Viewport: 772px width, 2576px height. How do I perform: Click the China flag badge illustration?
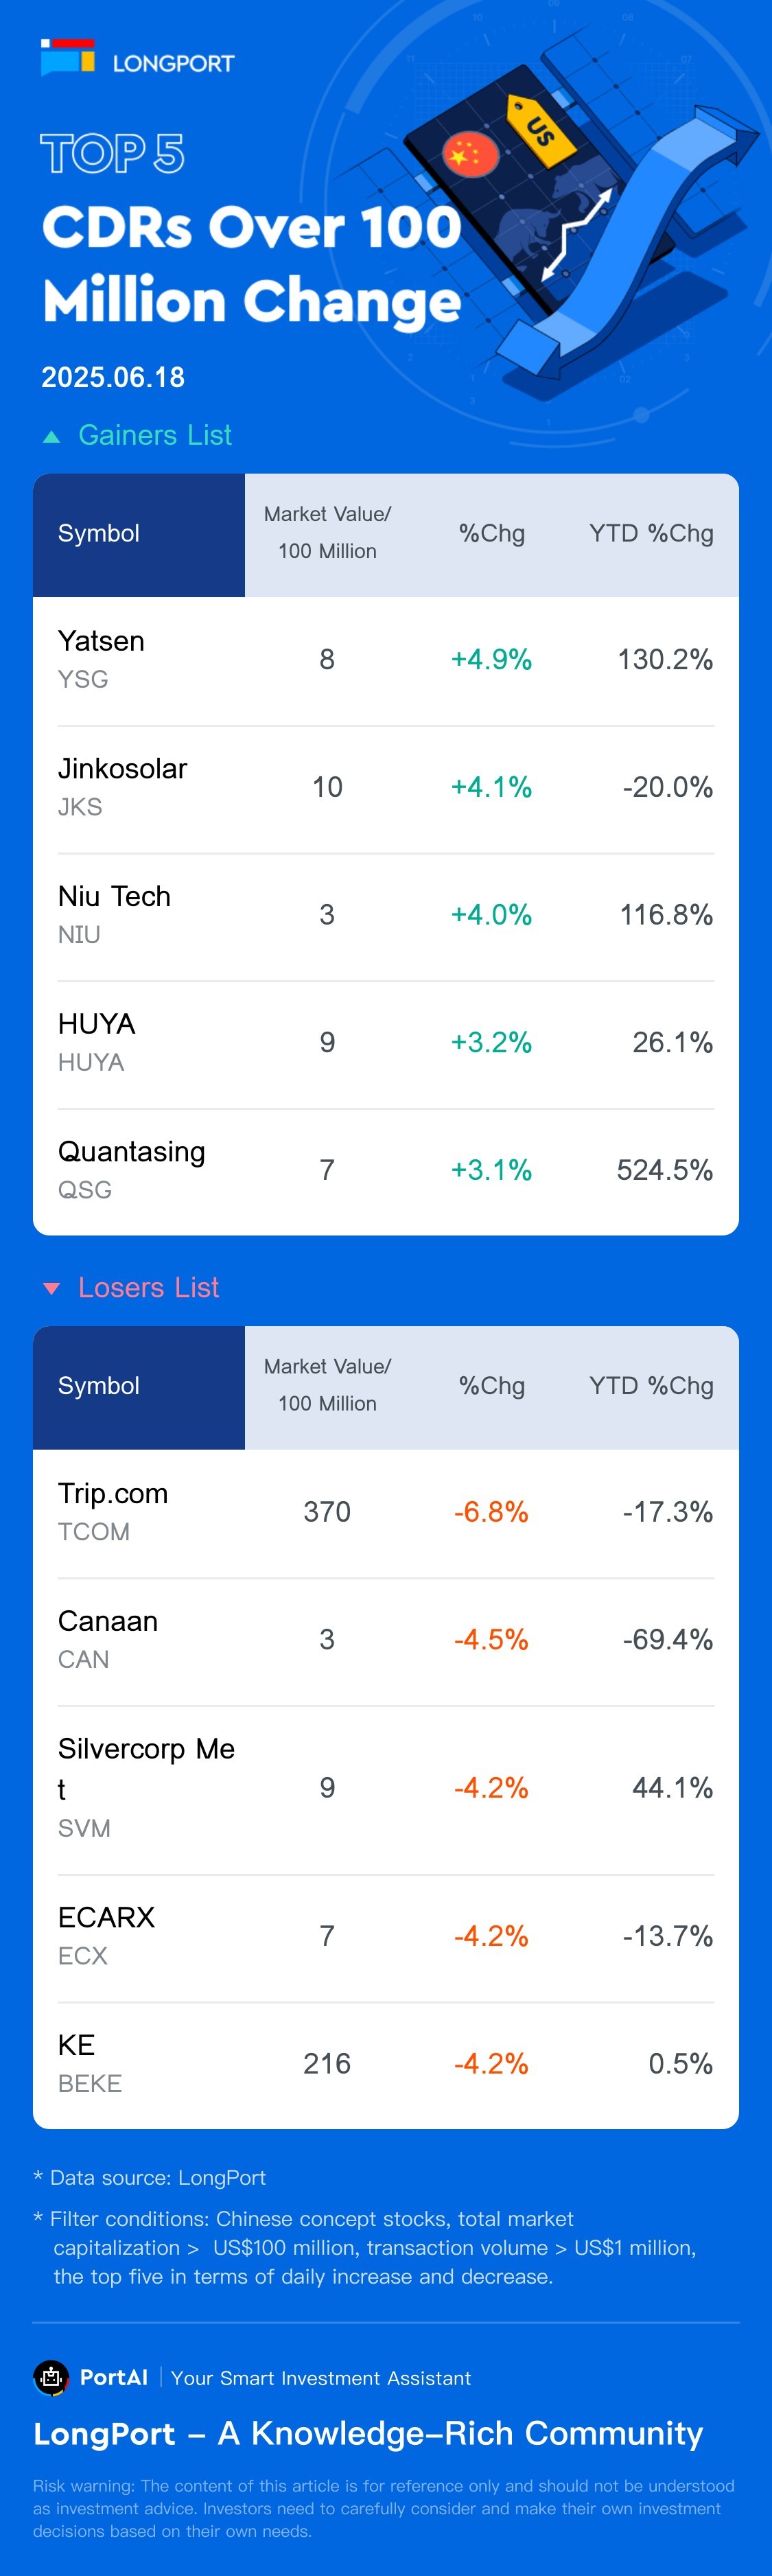click(470, 154)
